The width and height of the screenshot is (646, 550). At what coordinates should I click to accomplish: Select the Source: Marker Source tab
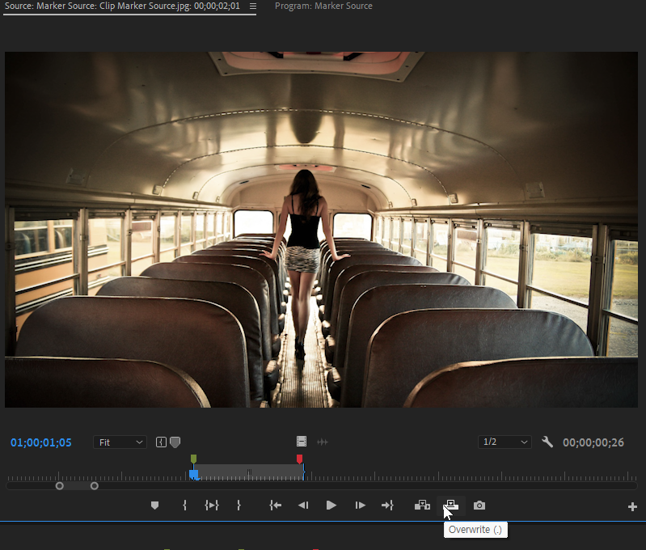[x=121, y=6]
